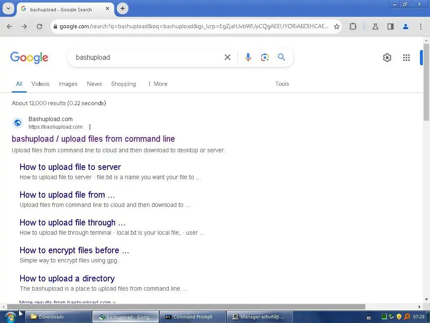Click the Bashupload.com globe favicon

18,123
